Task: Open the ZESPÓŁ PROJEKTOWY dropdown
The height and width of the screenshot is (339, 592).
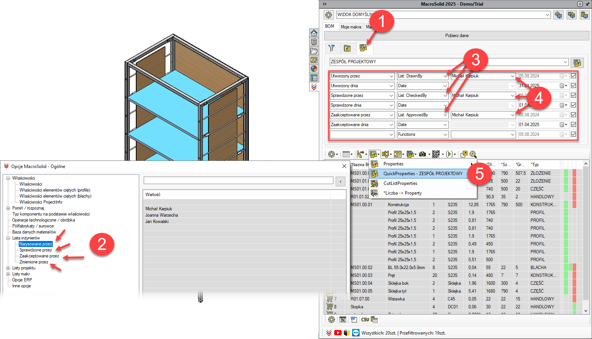Action: click(565, 62)
